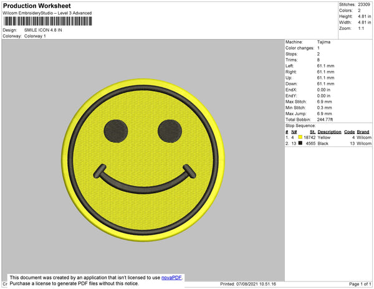Click the Page 1 of 1 indicator
The image size is (374, 289).
[x=360, y=284]
